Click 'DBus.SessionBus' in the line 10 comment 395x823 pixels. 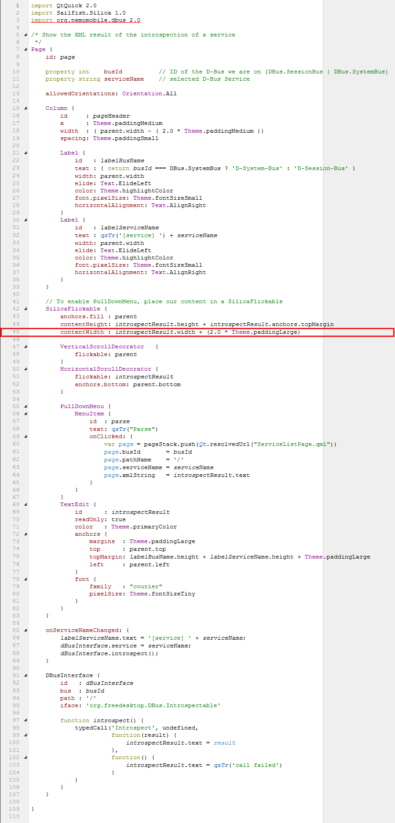296,72
